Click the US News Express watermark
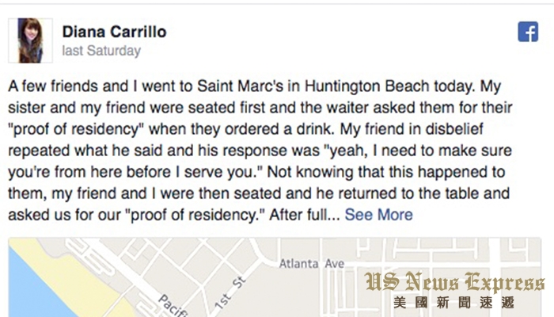Image resolution: width=554 pixels, height=317 pixels. click(454, 282)
